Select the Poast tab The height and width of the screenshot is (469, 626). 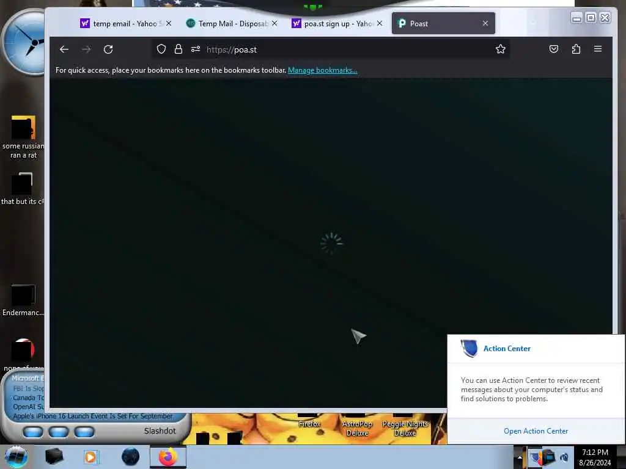tap(443, 24)
